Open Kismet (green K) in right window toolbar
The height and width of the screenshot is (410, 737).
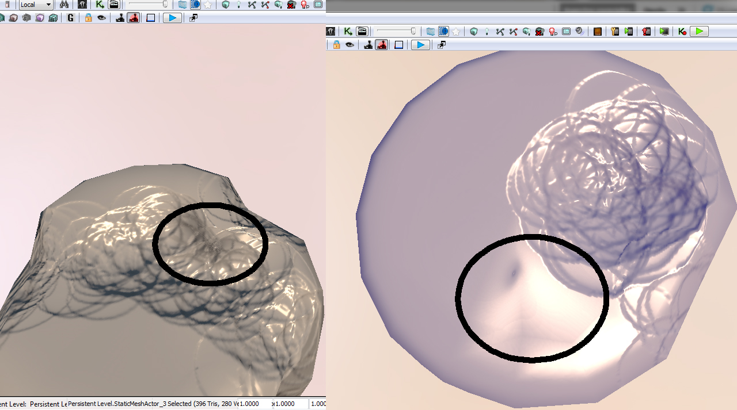348,32
